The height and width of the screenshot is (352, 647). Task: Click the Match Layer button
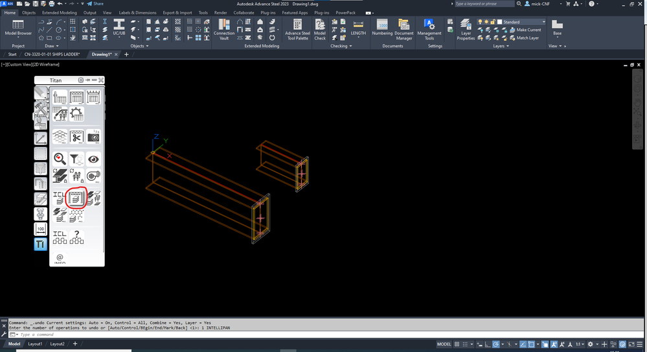click(524, 38)
